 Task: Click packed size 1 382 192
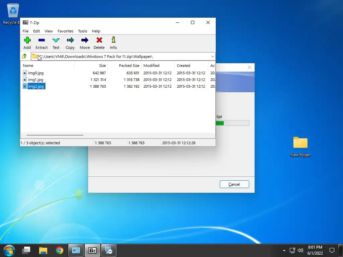131,86
